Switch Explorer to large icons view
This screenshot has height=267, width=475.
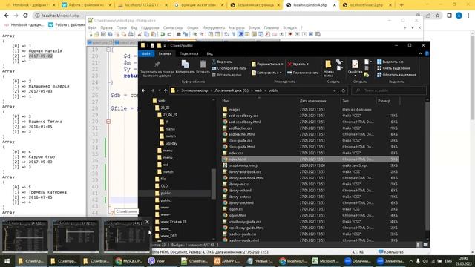coord(425,245)
